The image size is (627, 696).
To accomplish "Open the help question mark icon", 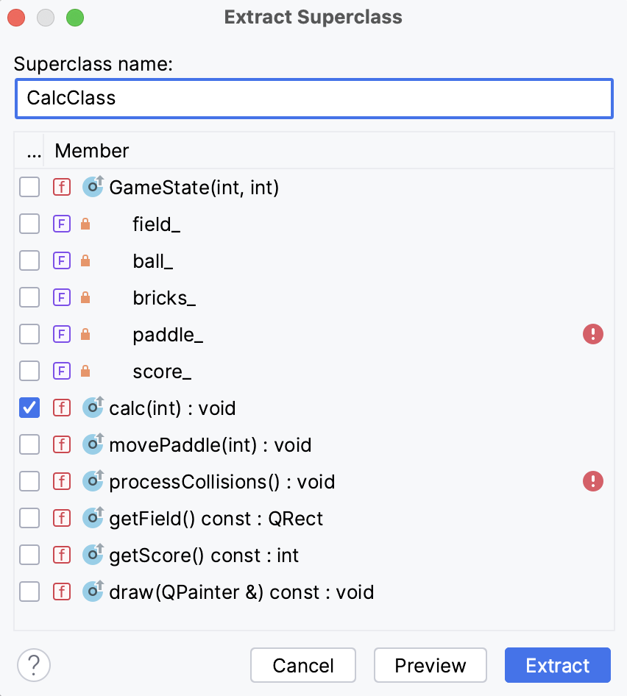I will [x=33, y=664].
